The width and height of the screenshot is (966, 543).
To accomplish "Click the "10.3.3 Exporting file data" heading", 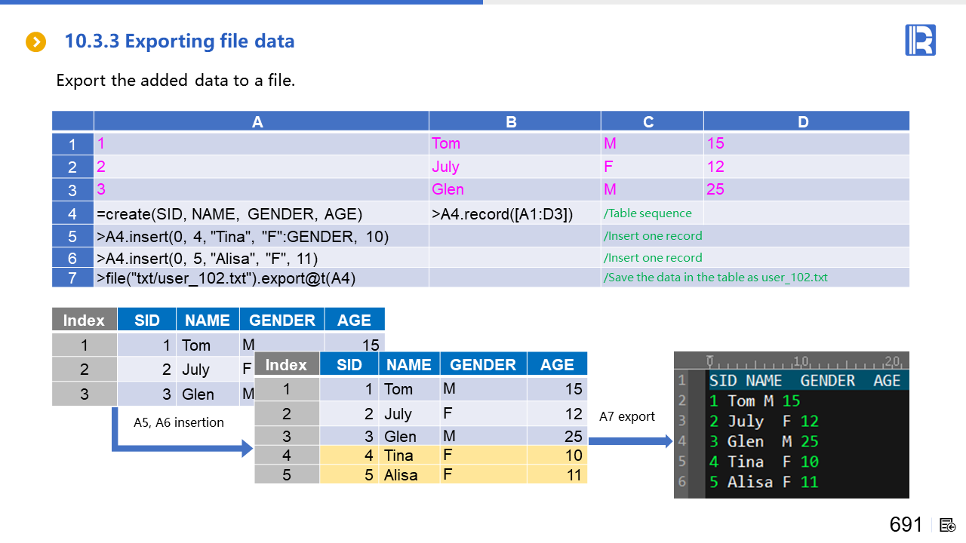I will (x=180, y=41).
